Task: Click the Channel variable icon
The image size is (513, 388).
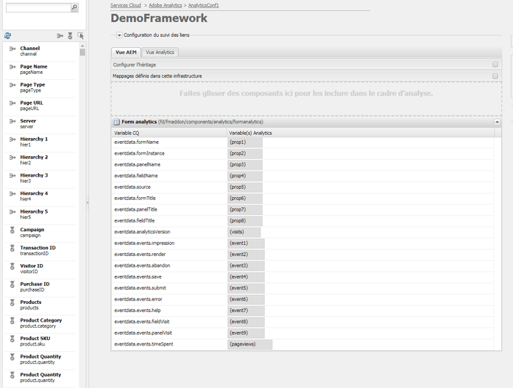Action: click(12, 49)
